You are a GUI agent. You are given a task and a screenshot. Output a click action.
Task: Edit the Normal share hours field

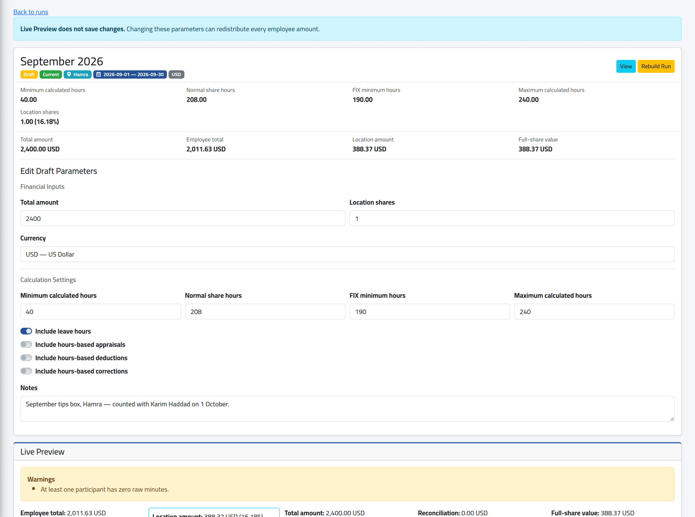pos(265,312)
